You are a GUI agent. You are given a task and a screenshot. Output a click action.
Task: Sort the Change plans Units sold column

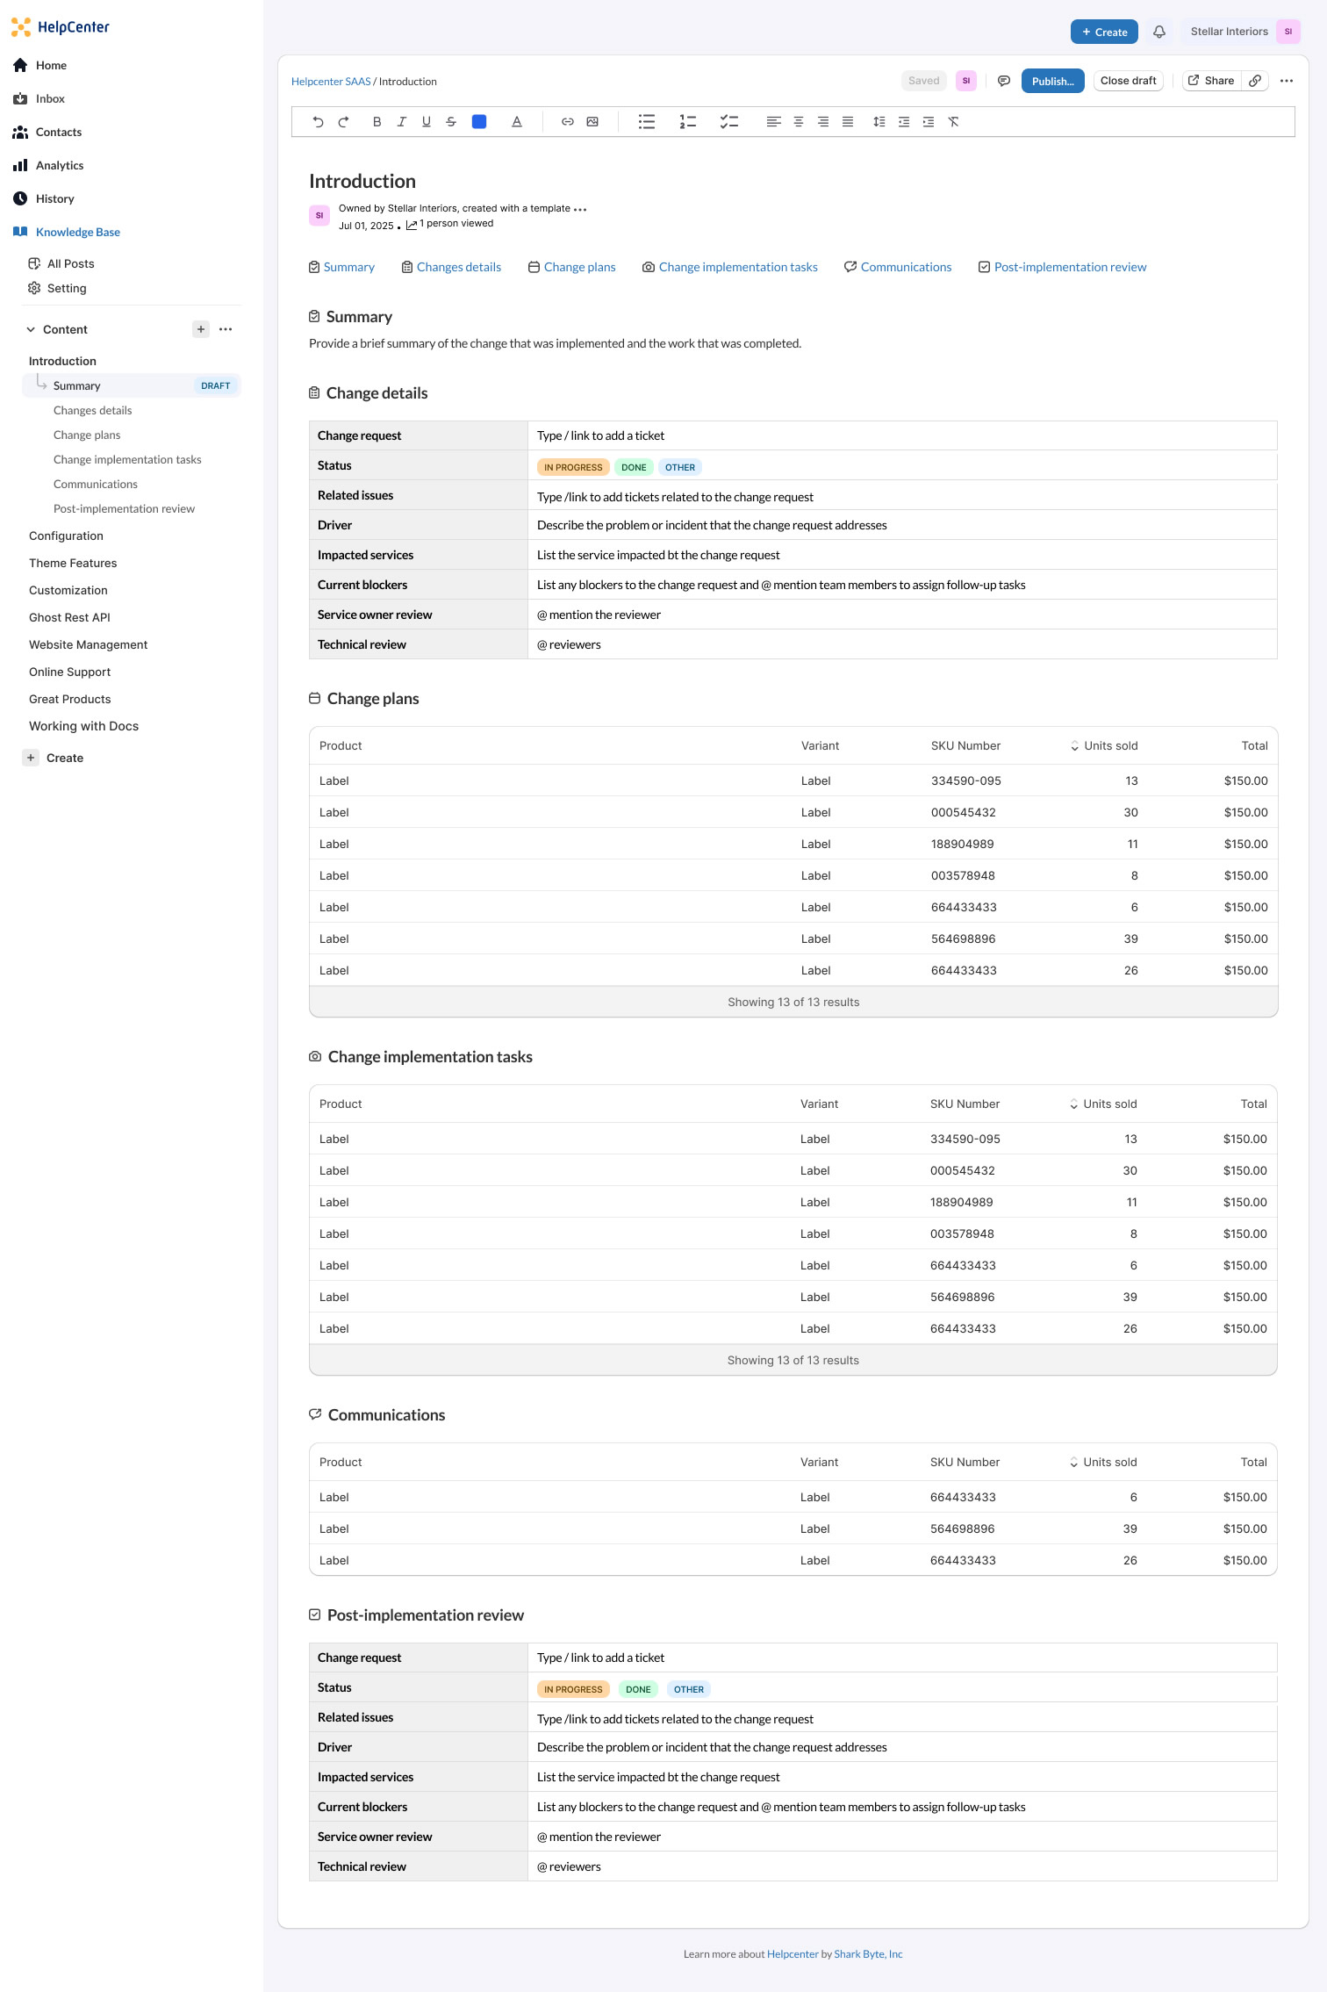(1104, 745)
